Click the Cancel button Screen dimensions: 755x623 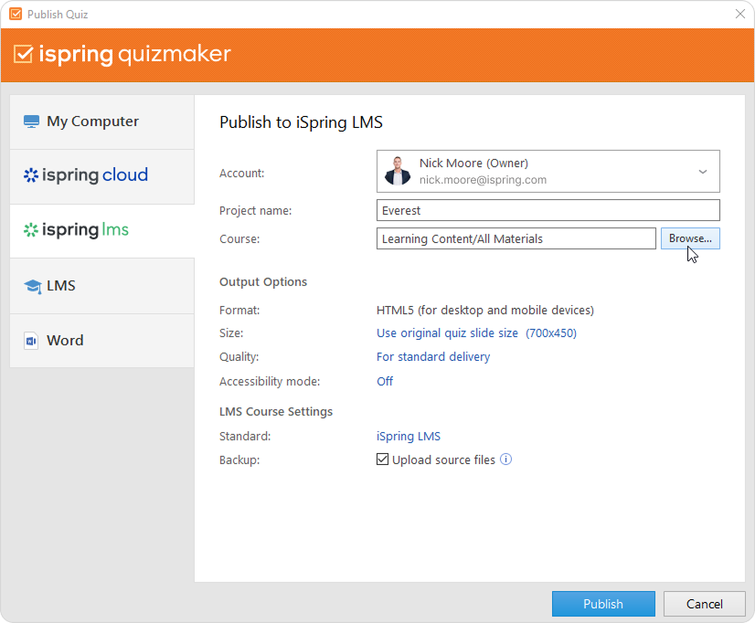point(704,604)
